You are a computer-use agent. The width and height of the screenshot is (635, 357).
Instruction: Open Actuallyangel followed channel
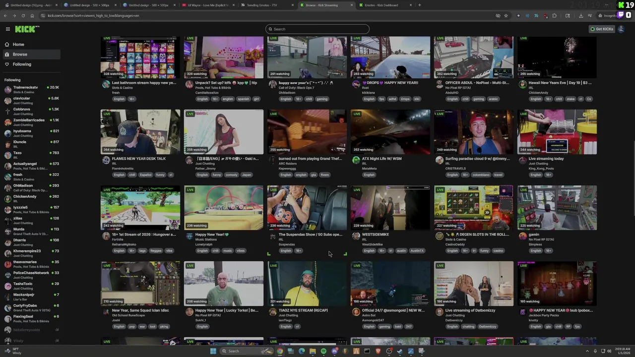pos(31,166)
